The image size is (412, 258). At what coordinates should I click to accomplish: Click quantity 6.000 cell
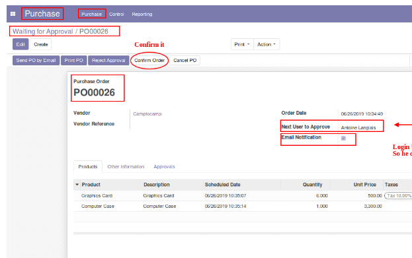tap(322, 195)
